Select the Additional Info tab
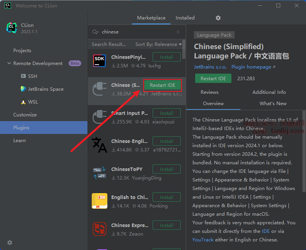This screenshot has height=250, width=306. click(x=269, y=92)
